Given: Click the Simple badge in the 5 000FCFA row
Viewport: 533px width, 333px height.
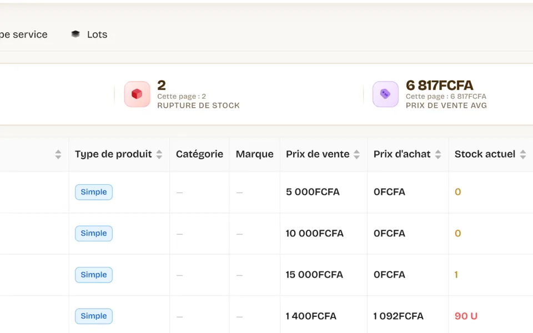Looking at the screenshot, I should (x=94, y=192).
